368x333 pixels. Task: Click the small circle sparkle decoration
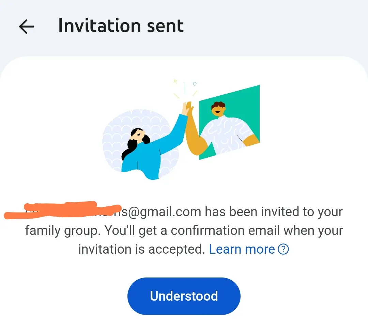195,84
